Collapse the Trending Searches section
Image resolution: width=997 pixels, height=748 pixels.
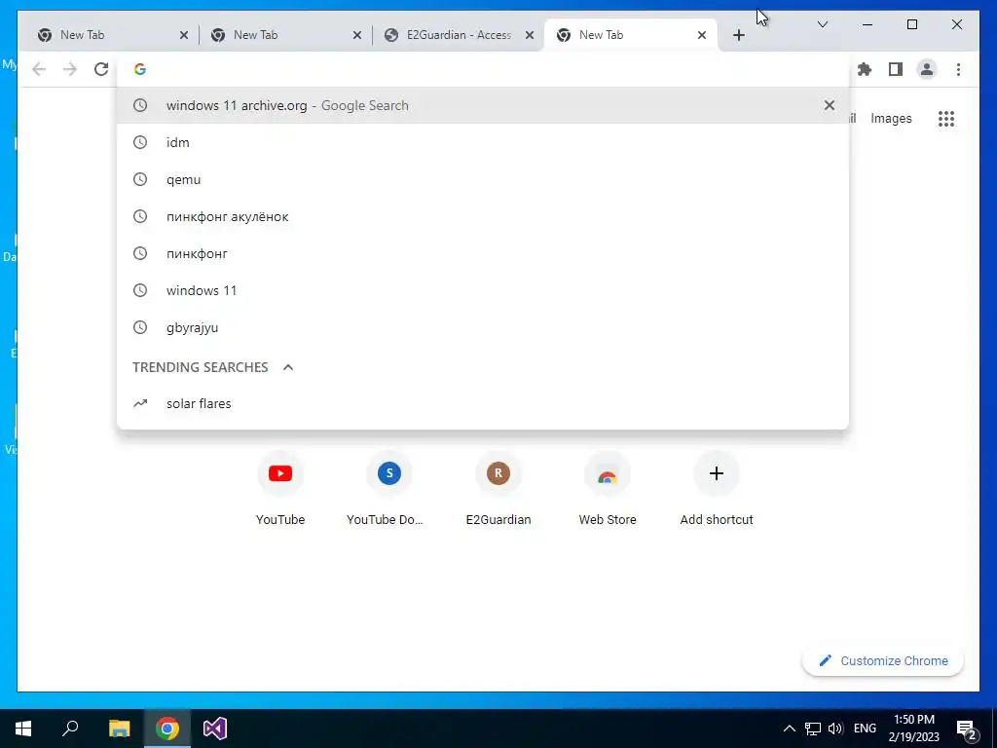[x=288, y=367]
